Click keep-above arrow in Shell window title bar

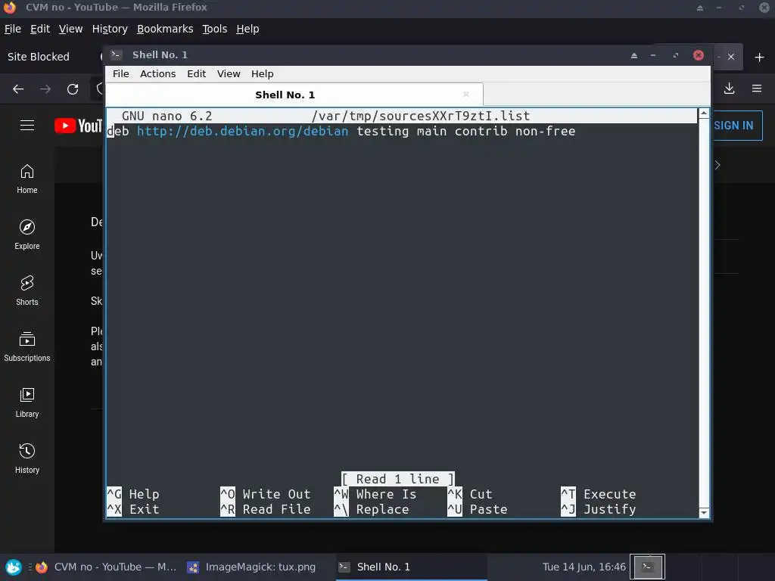tap(633, 55)
